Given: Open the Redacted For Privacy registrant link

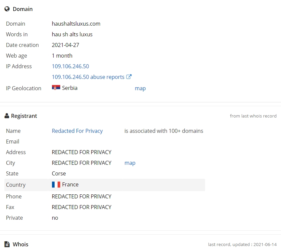Looking at the screenshot, I should (77, 131).
